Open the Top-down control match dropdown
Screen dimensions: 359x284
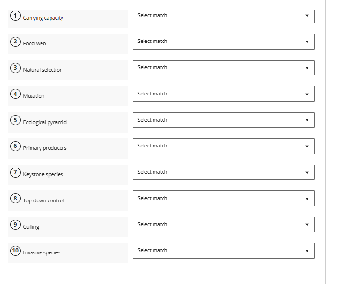coord(223,199)
